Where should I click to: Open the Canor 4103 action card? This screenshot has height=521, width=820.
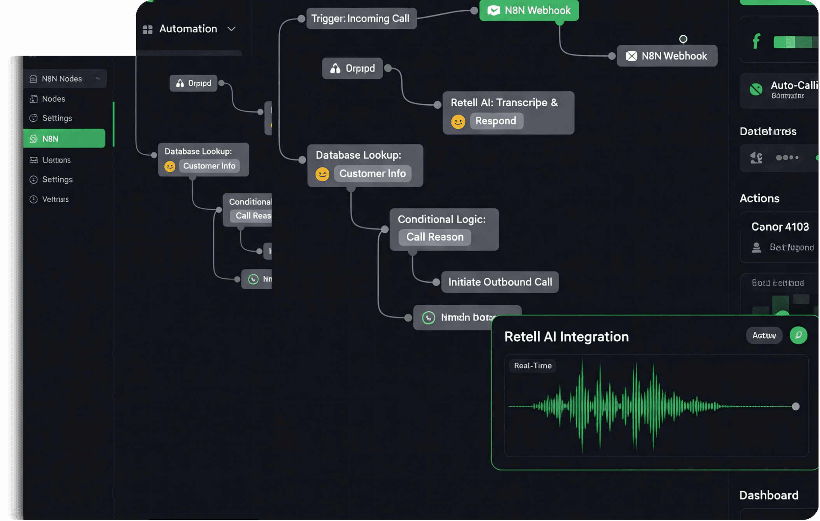[779, 237]
